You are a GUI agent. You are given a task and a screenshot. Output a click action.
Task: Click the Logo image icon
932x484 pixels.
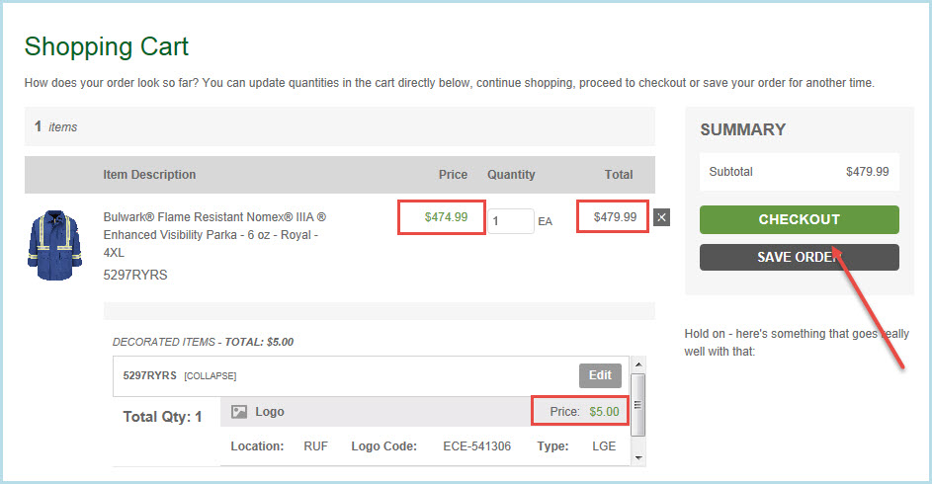(x=237, y=412)
